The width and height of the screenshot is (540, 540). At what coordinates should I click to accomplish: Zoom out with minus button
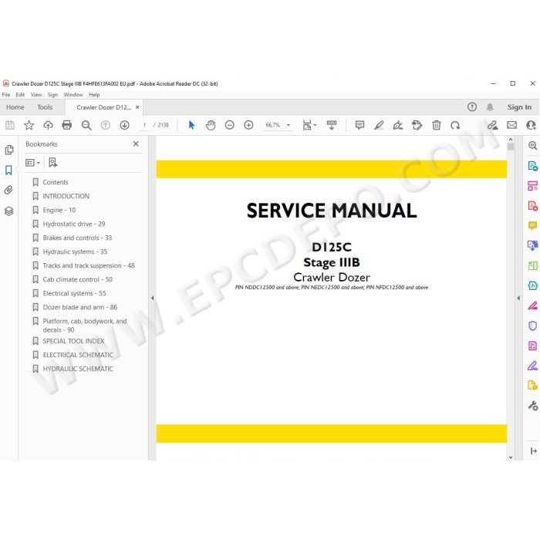229,125
